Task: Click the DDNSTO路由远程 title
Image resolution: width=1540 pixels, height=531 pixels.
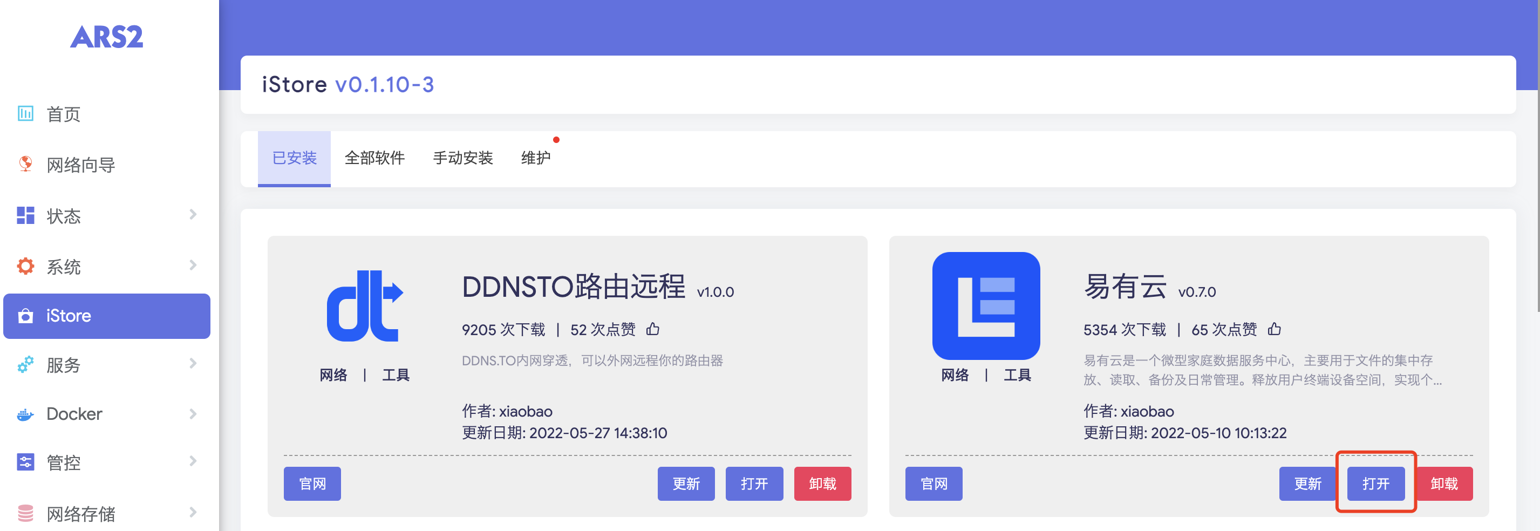Action: (573, 286)
